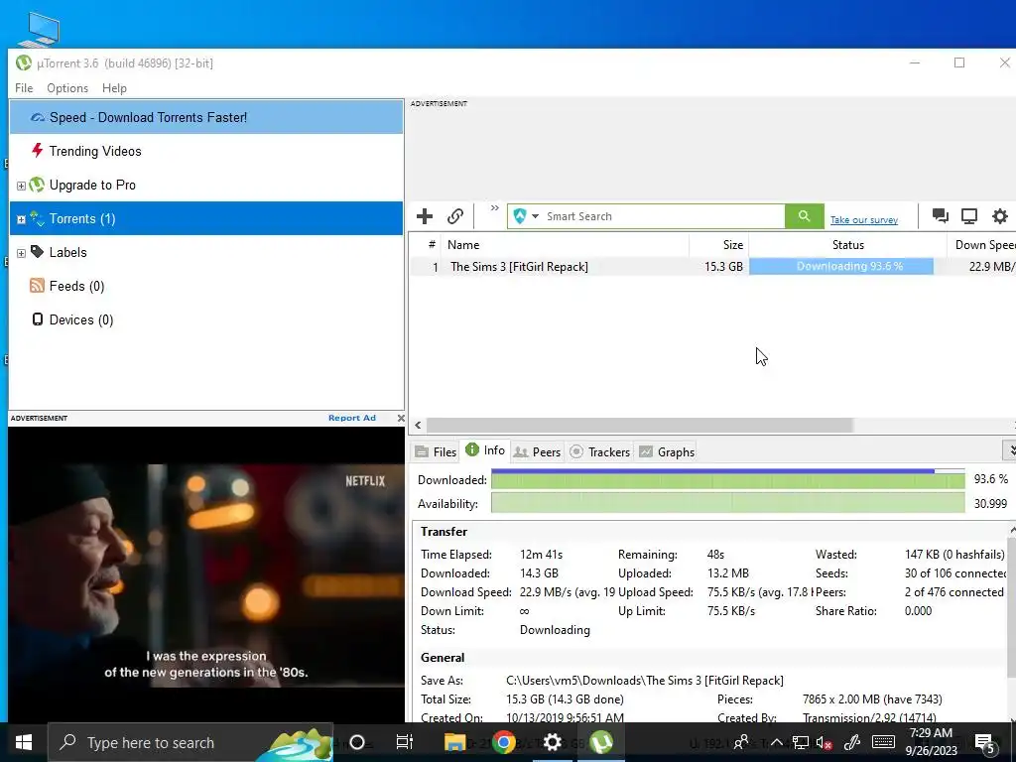
Task: Switch to the Info tab
Action: tap(485, 450)
